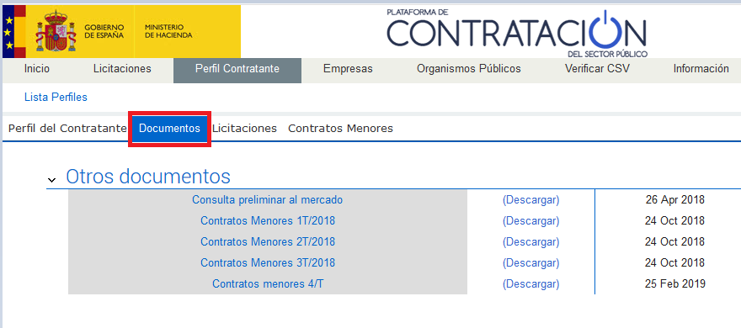Go to Licitaciones in main navigation bar
The width and height of the screenshot is (741, 328).
point(122,69)
